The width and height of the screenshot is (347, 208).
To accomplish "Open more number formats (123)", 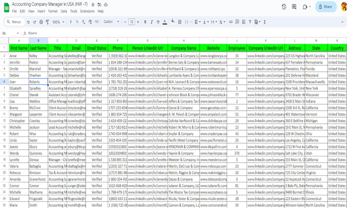I will (96, 22).
